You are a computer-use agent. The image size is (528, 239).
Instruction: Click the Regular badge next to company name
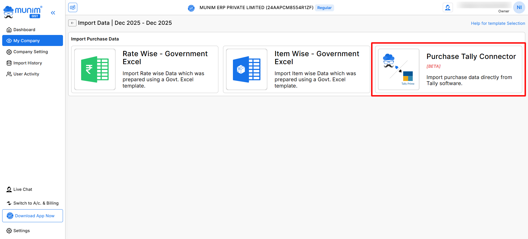coord(324,8)
